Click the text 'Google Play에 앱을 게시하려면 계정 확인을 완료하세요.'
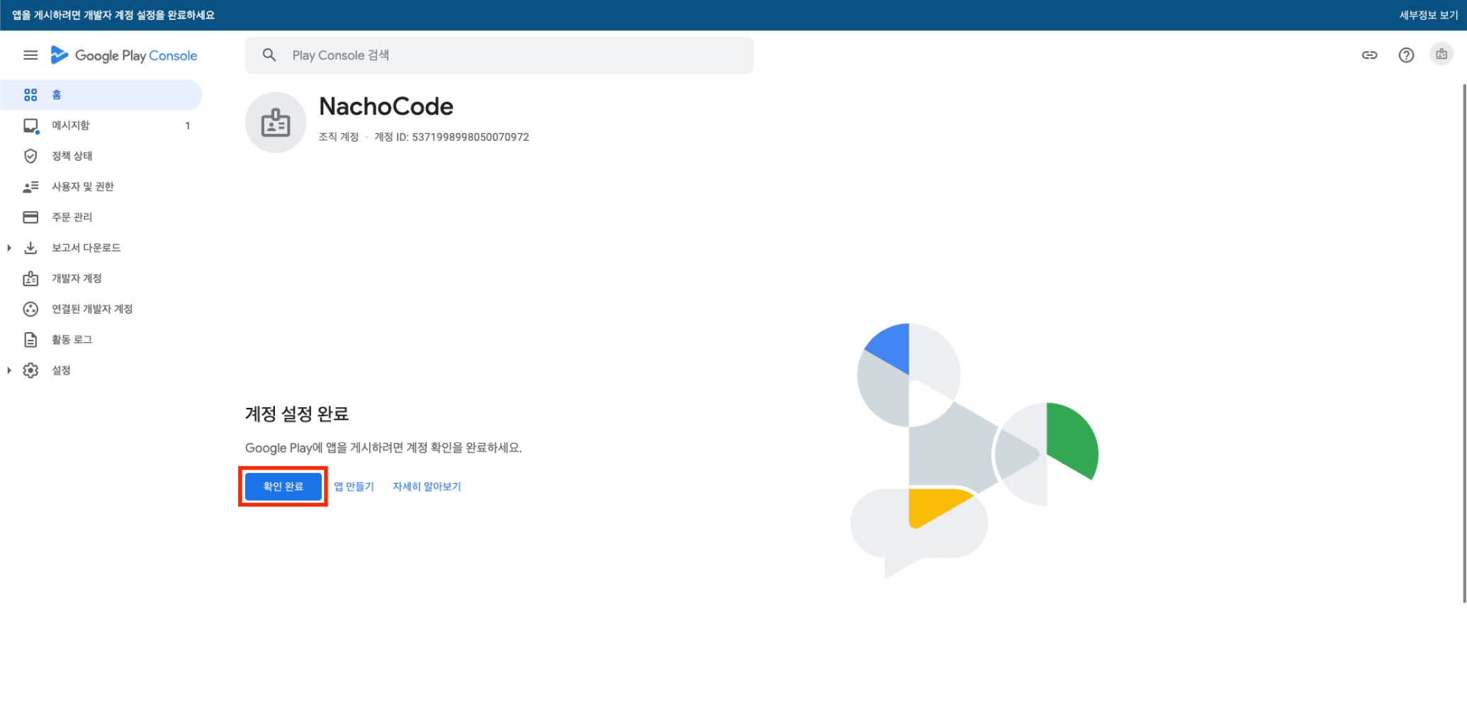 coord(383,448)
